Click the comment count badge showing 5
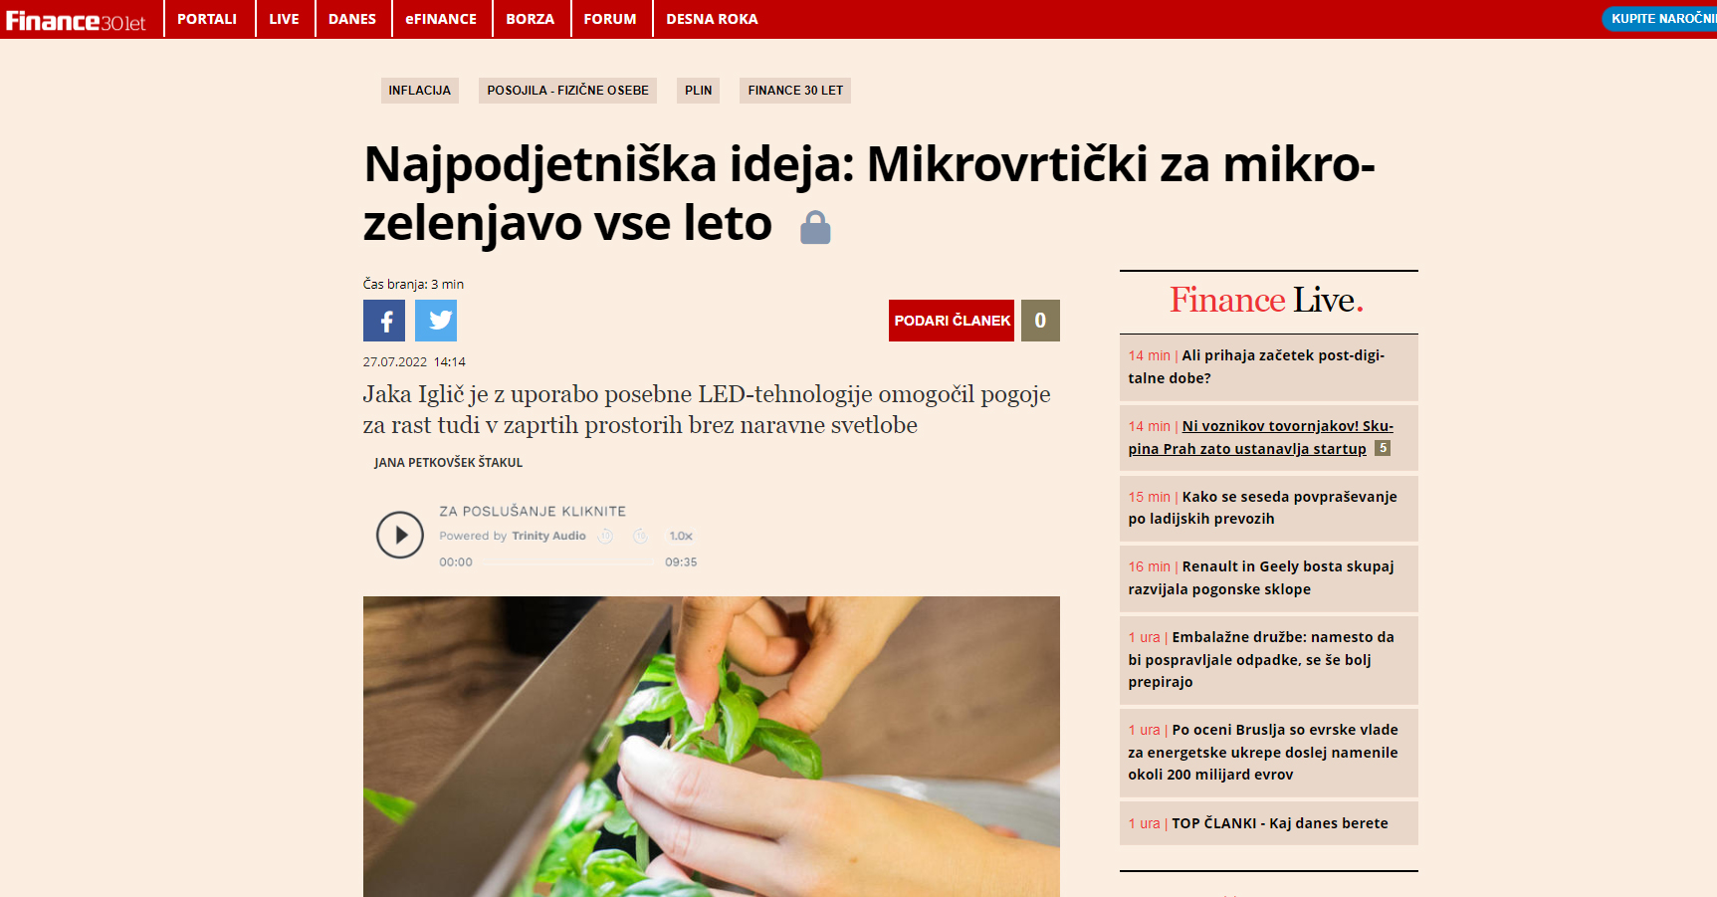Viewport: 1717px width, 897px height. coord(1383,448)
